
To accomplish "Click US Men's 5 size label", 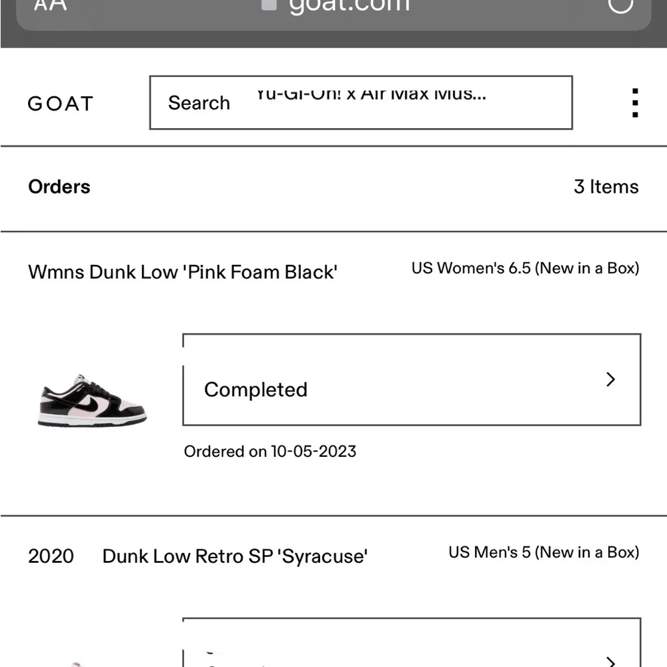I will click(x=544, y=552).
